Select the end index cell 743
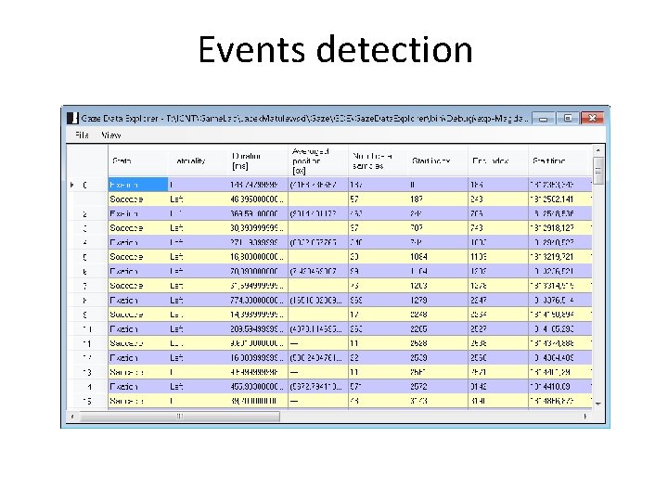Screen dimensions: 668x501 click(x=498, y=228)
